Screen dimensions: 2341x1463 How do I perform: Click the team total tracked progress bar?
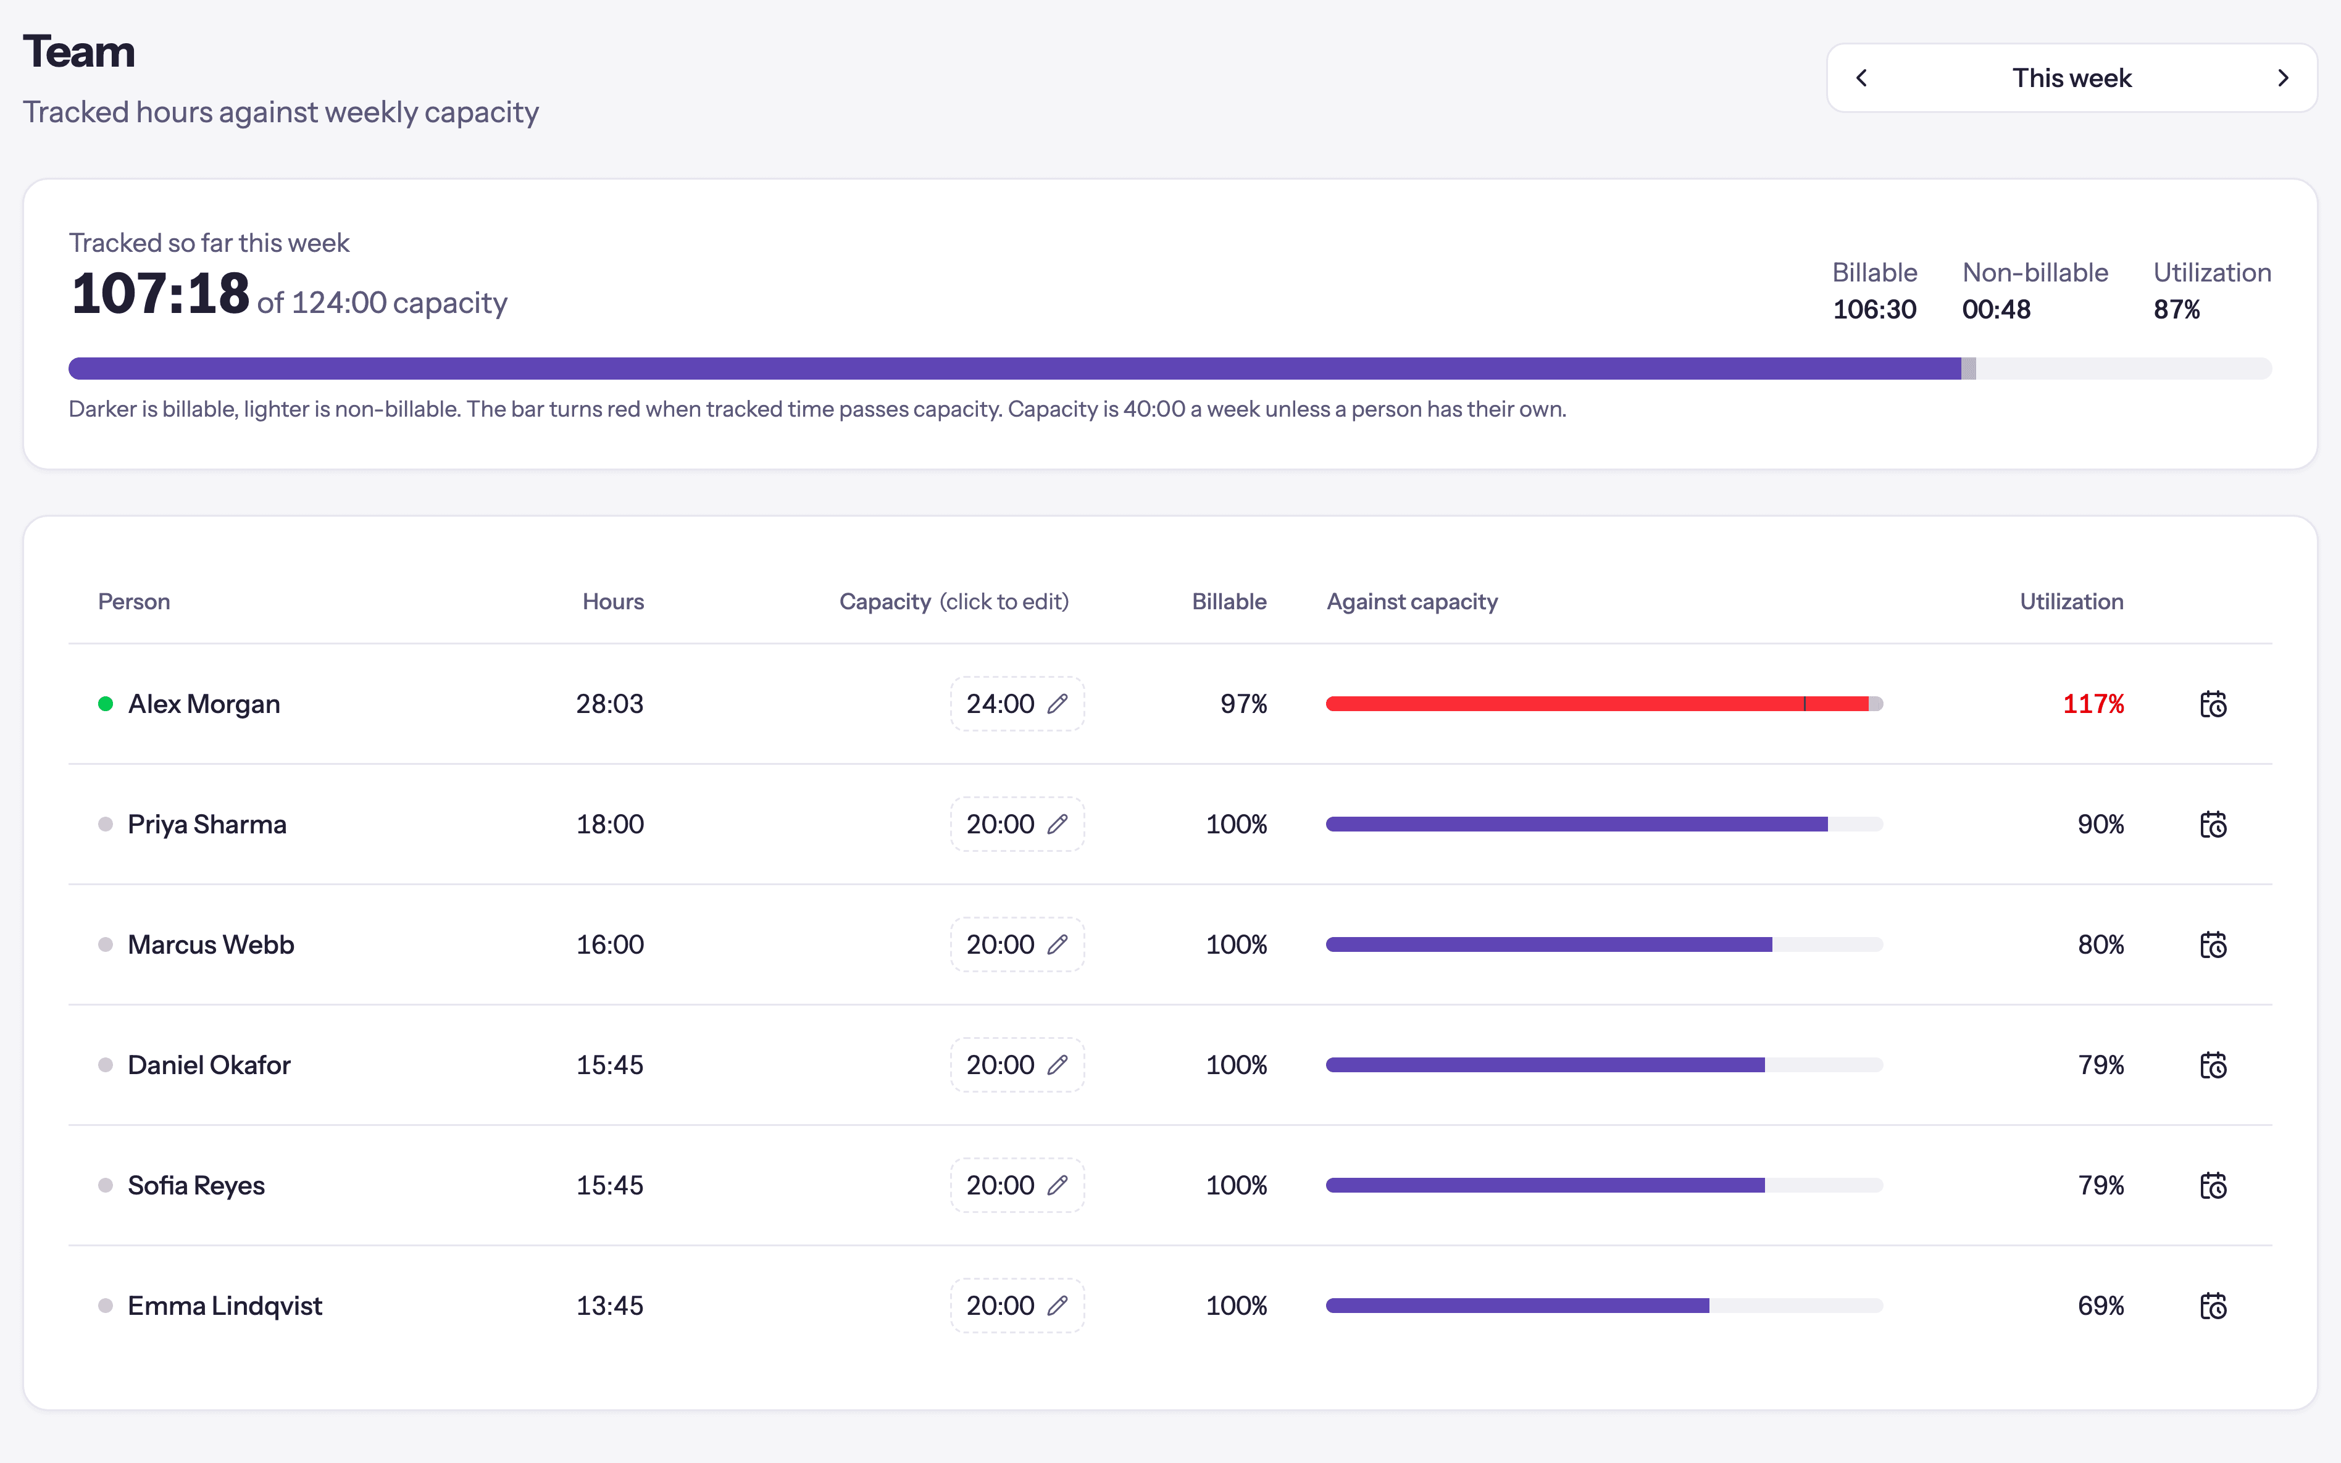tap(1169, 369)
